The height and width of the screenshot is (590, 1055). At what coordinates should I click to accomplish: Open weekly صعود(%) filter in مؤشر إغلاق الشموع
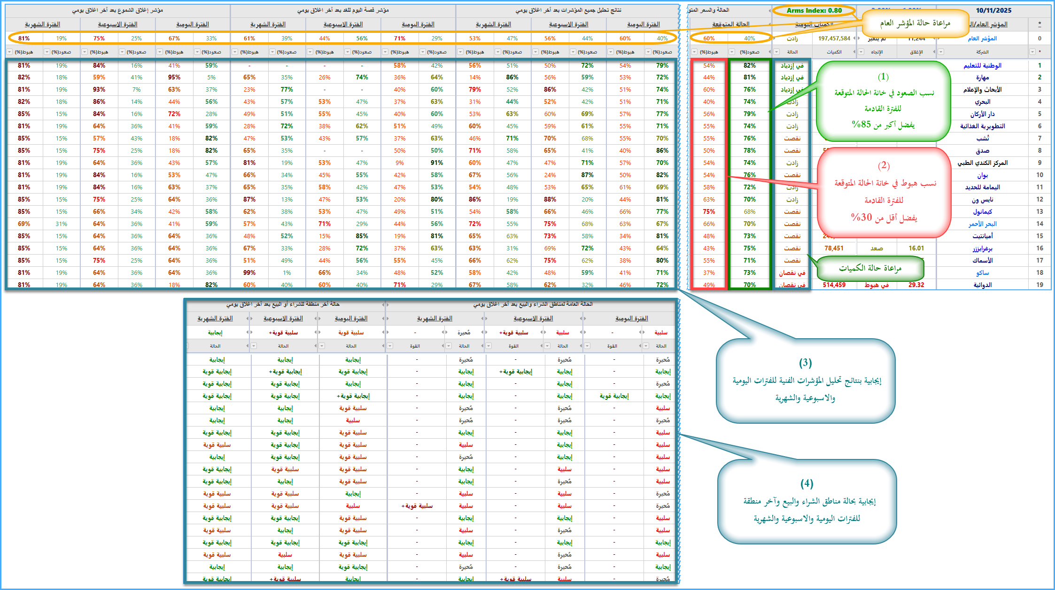tap(122, 52)
